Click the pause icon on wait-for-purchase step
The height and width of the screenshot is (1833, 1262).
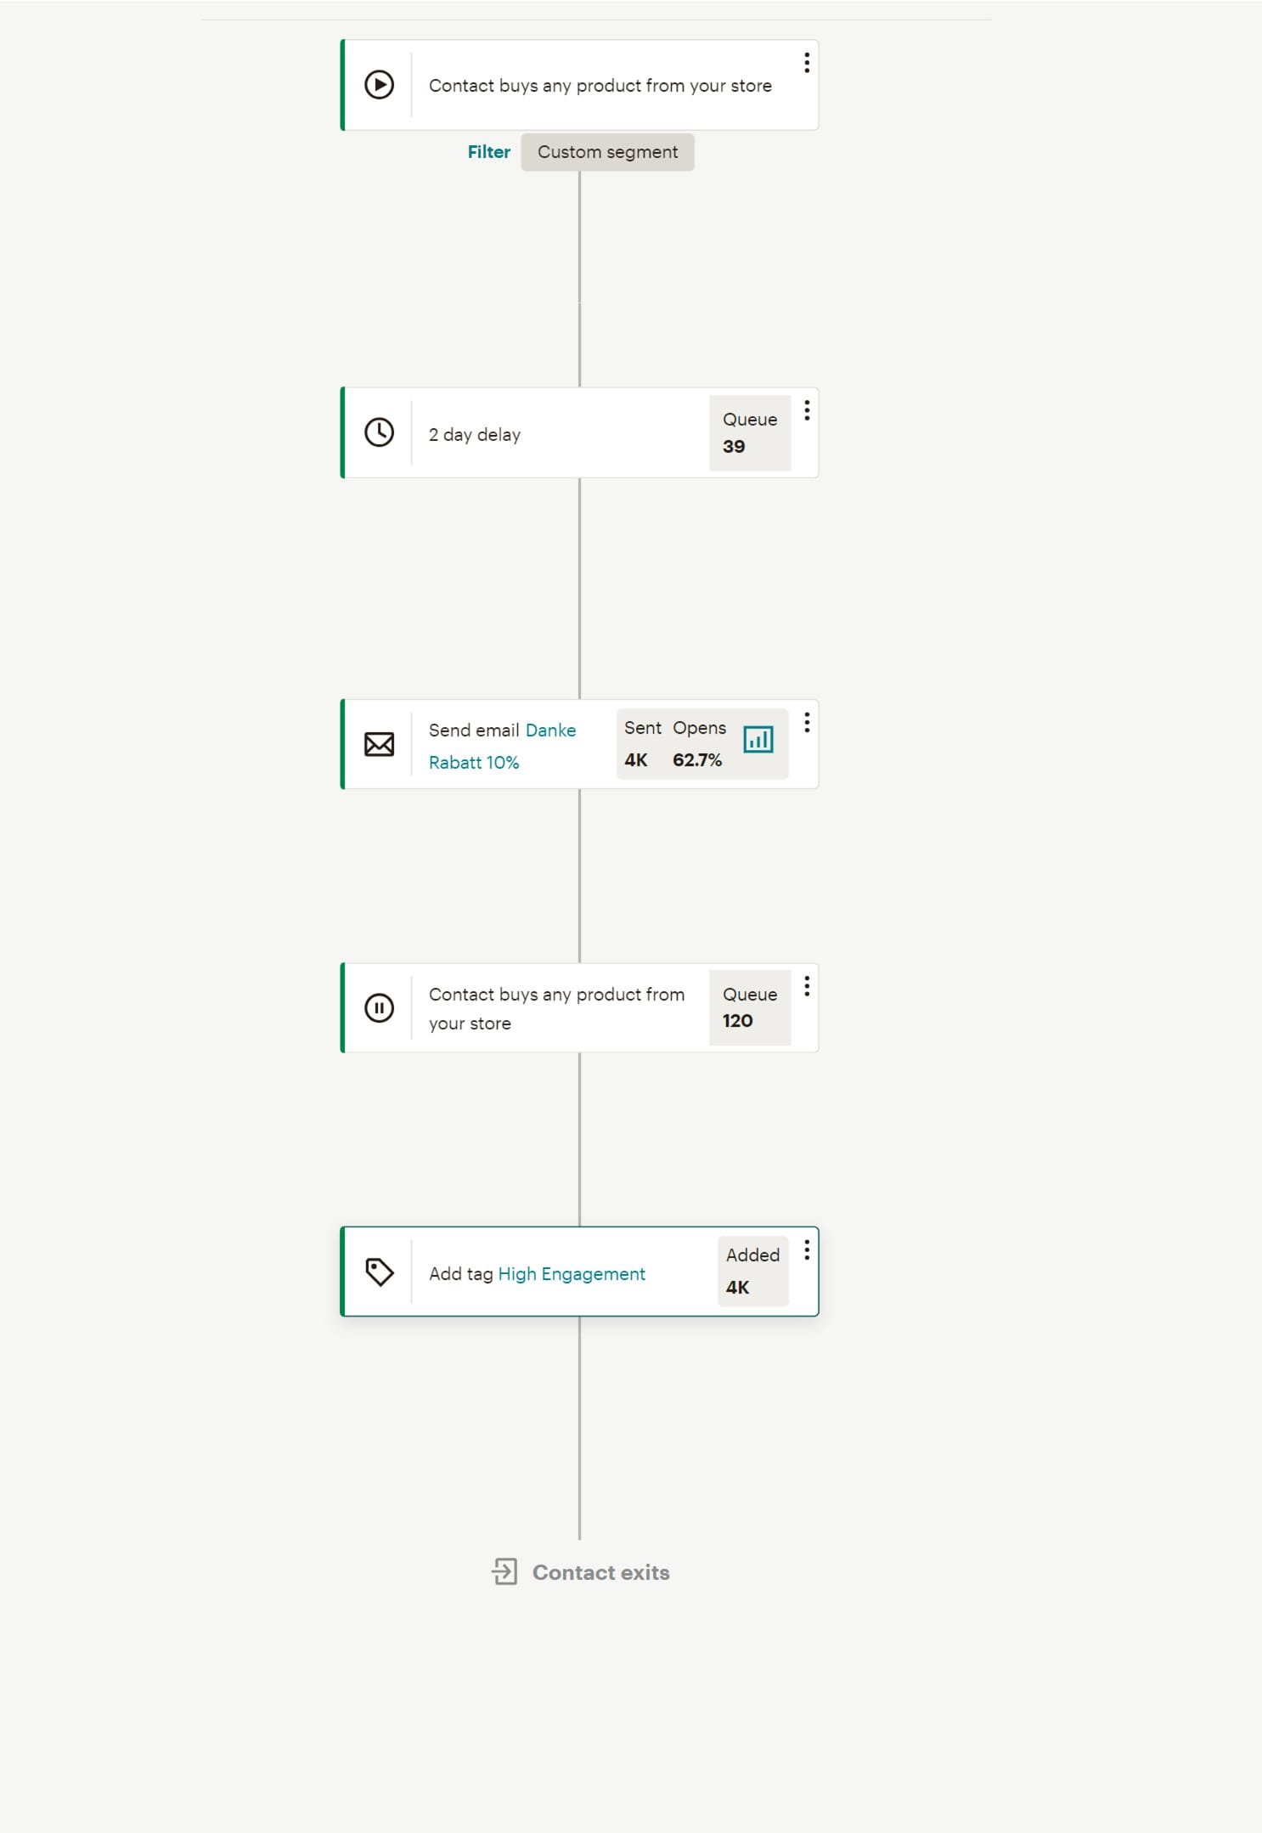point(379,1007)
